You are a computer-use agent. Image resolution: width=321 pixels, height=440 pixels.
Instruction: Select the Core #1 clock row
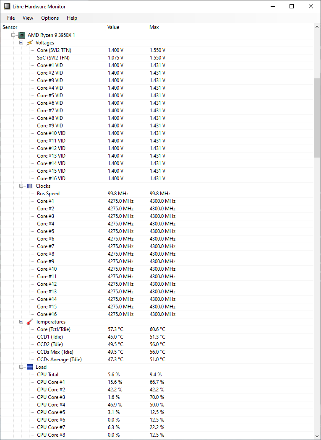[157, 201]
